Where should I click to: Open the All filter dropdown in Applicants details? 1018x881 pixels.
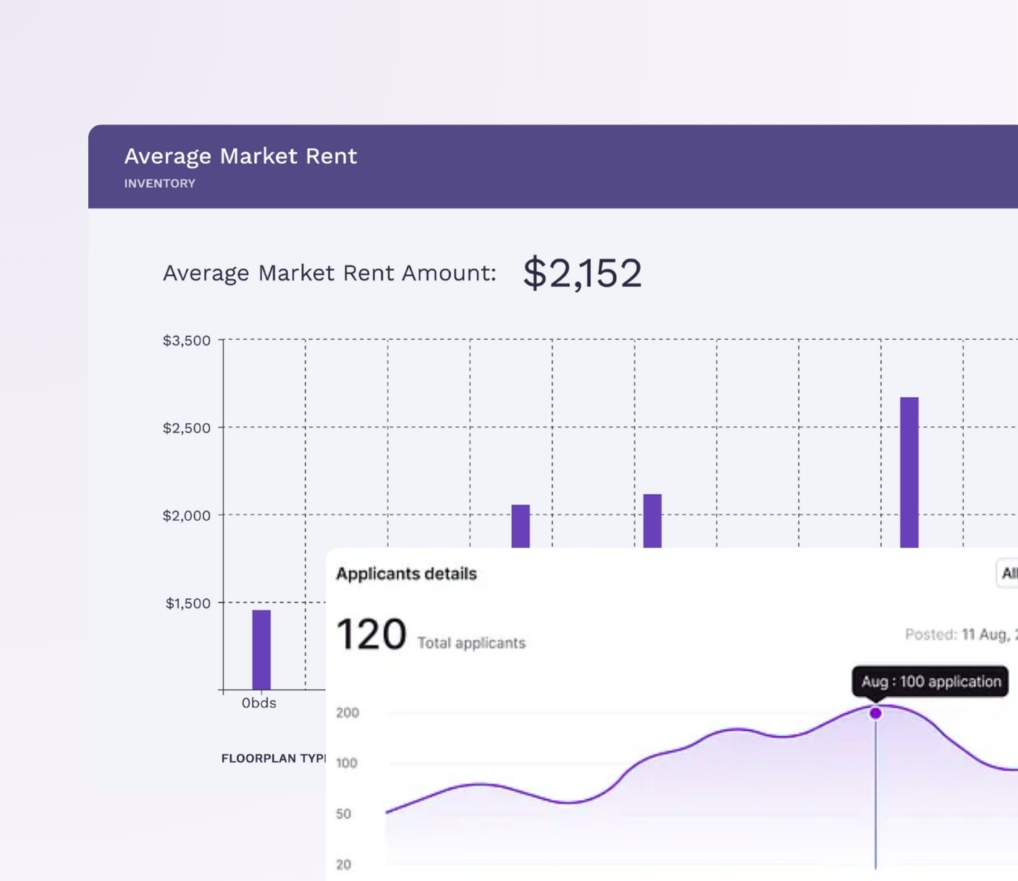tap(1008, 574)
